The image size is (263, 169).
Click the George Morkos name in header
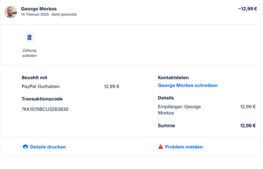click(x=39, y=9)
